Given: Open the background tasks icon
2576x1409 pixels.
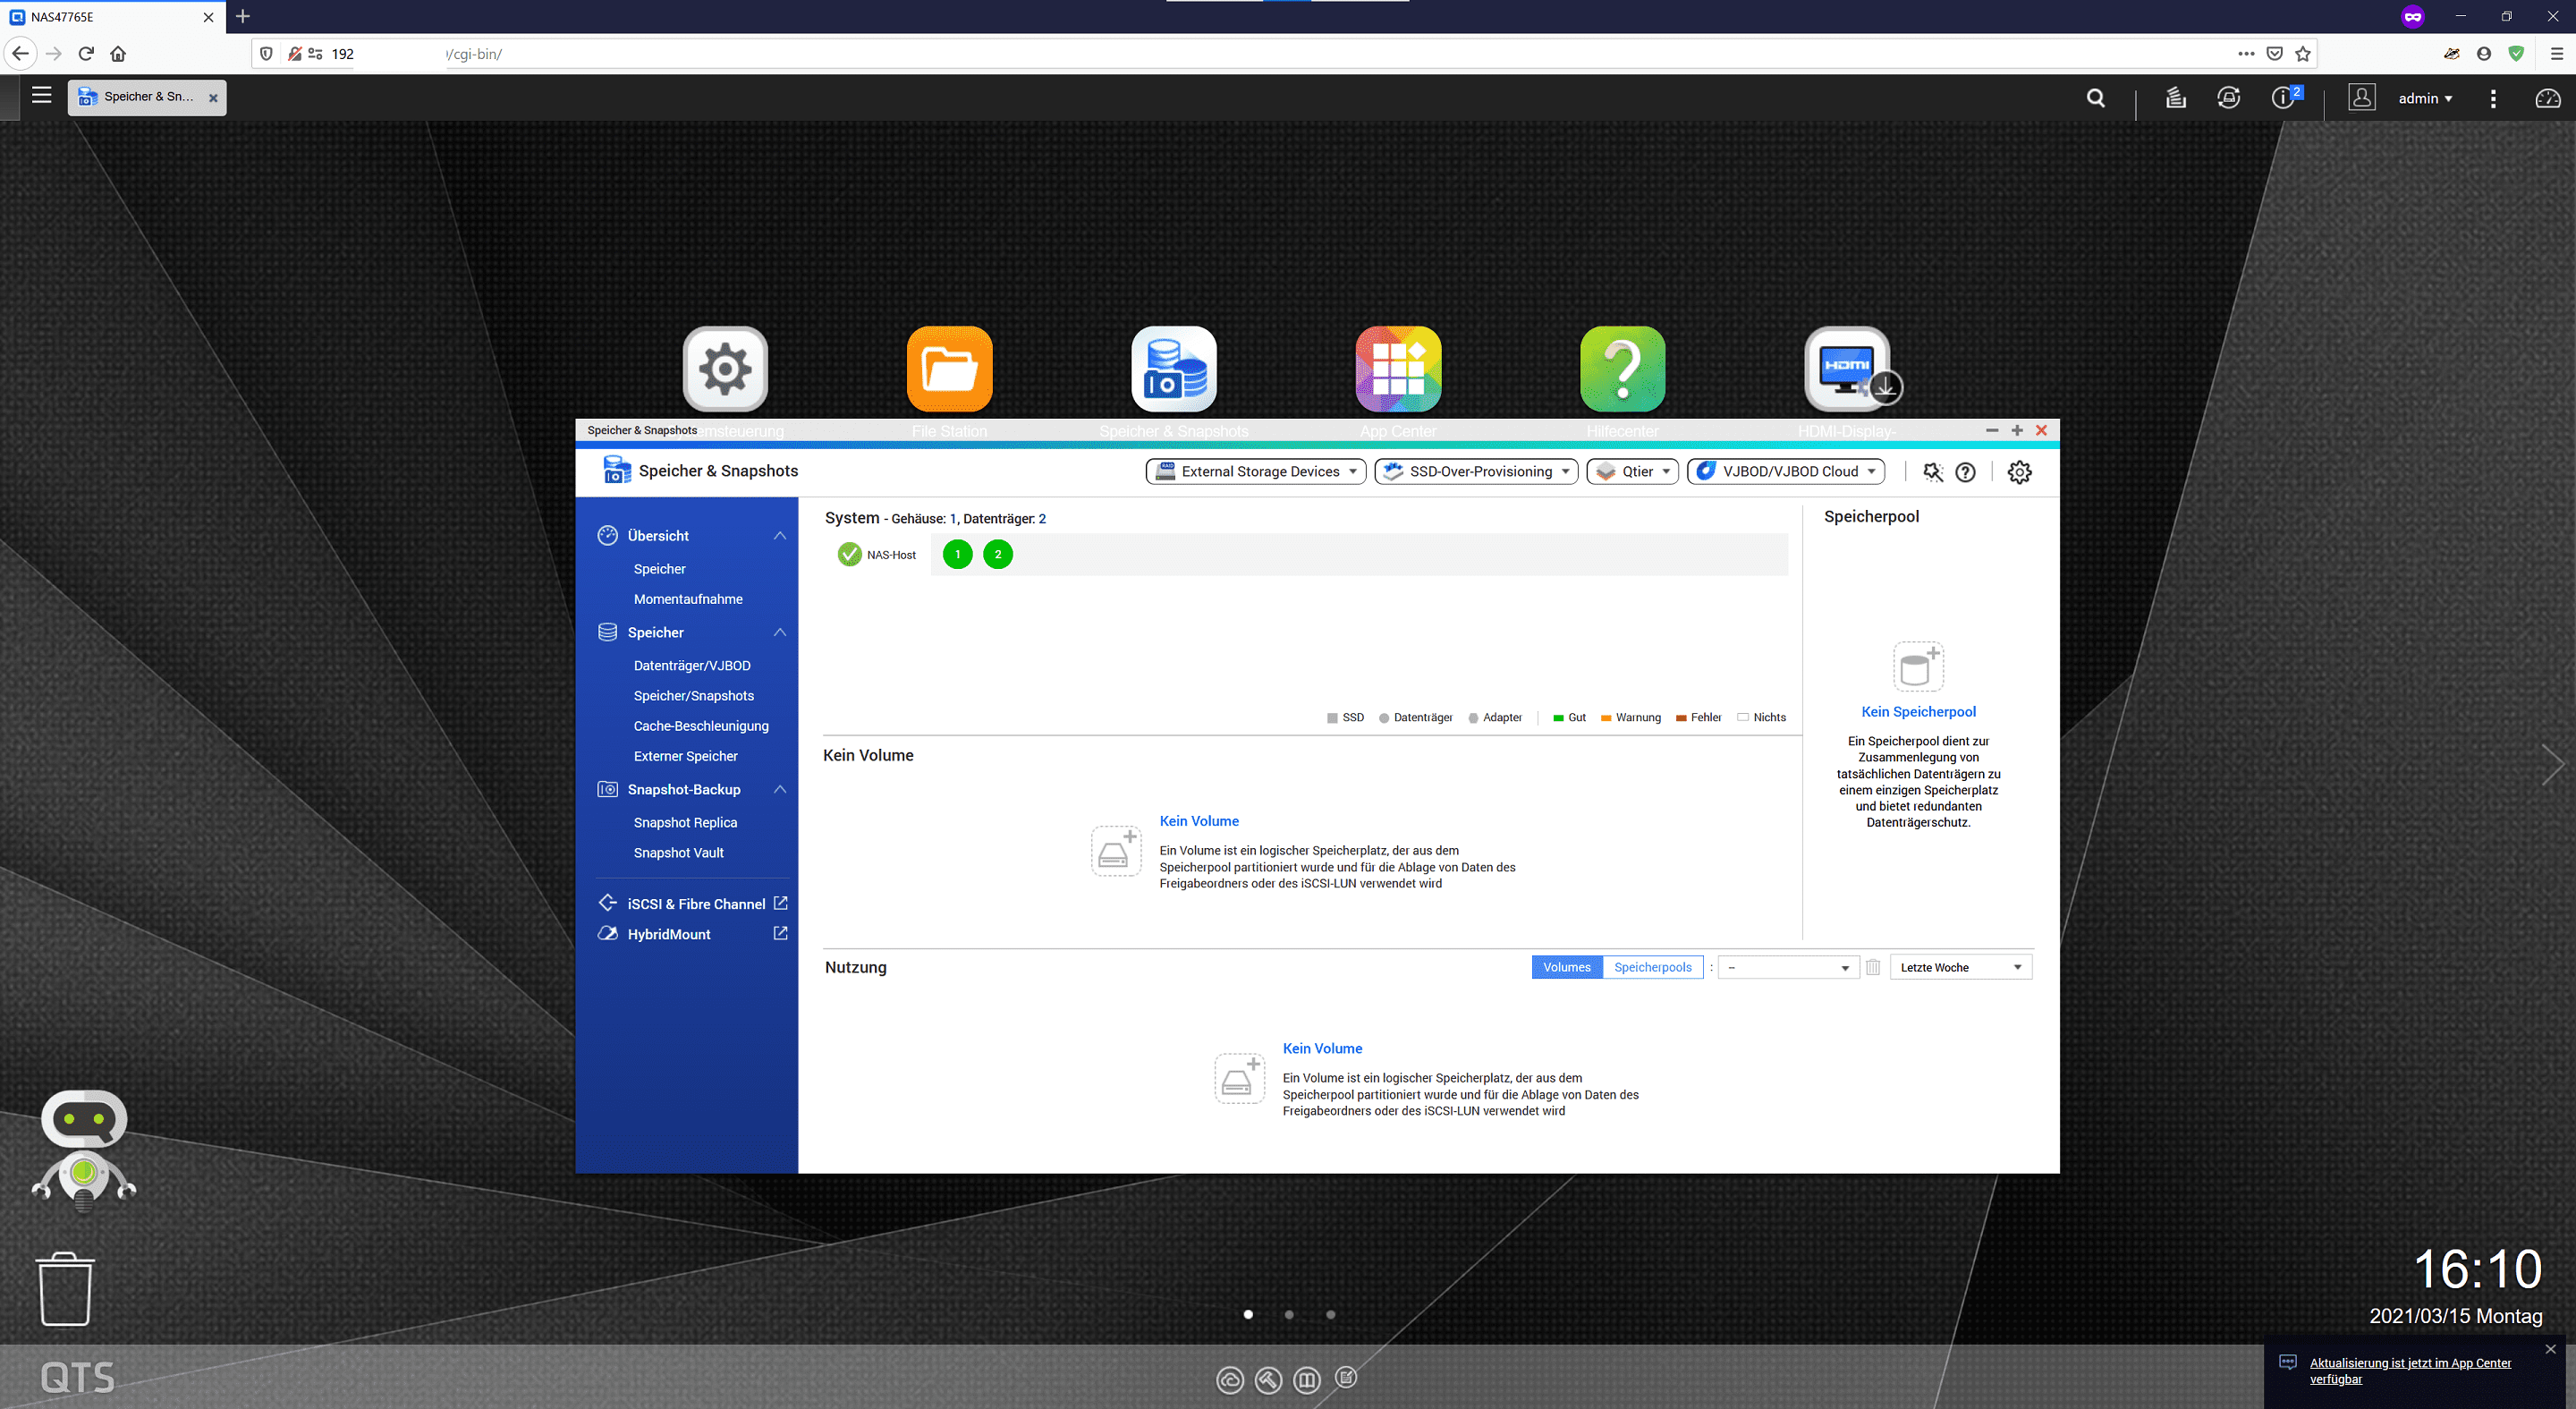Looking at the screenshot, I should [2175, 98].
